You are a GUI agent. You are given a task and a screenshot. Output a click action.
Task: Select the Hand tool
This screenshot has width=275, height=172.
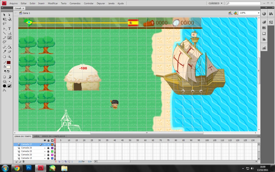tap(5, 57)
